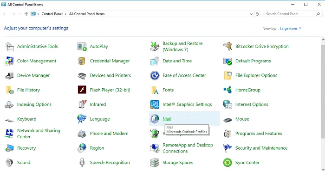Open the Storage Spaces icon
Viewport: 325px width, 171px height.
[155, 163]
